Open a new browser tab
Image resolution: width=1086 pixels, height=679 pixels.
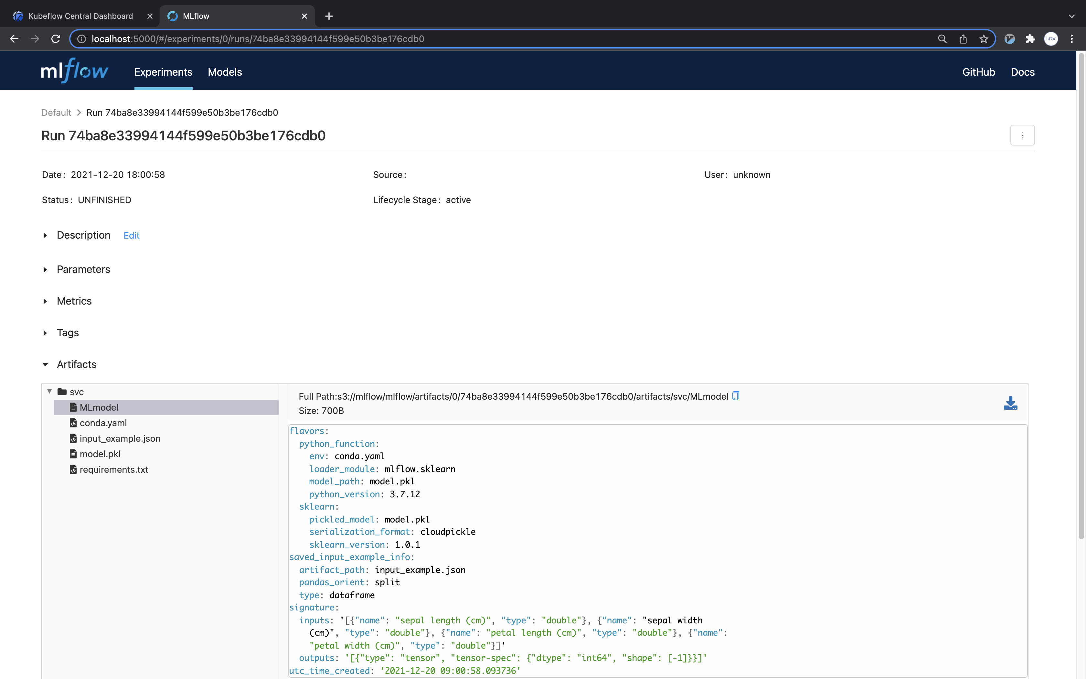click(x=329, y=16)
